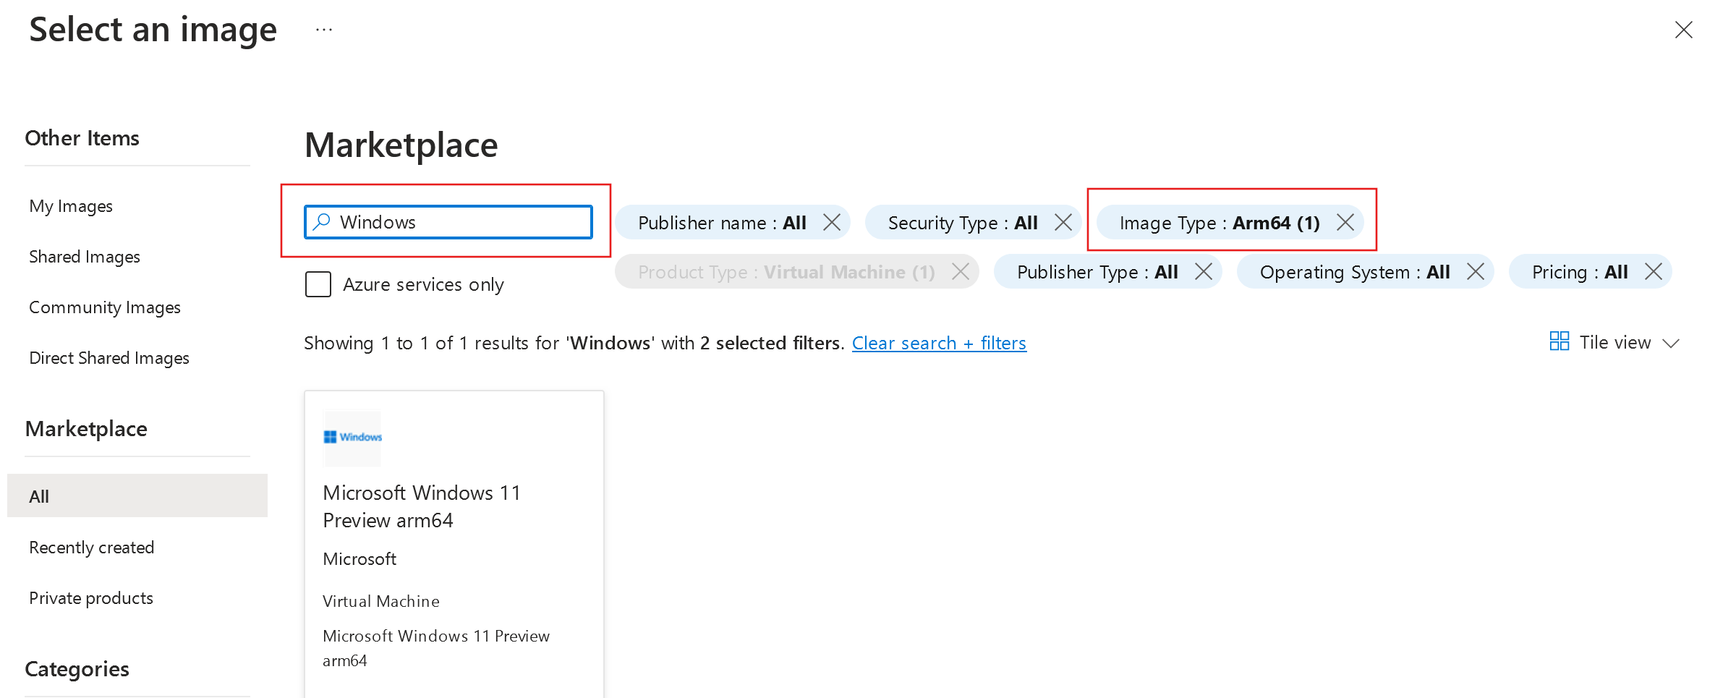Select Recently created in sidebar
Image resolution: width=1736 pixels, height=698 pixels.
(92, 548)
